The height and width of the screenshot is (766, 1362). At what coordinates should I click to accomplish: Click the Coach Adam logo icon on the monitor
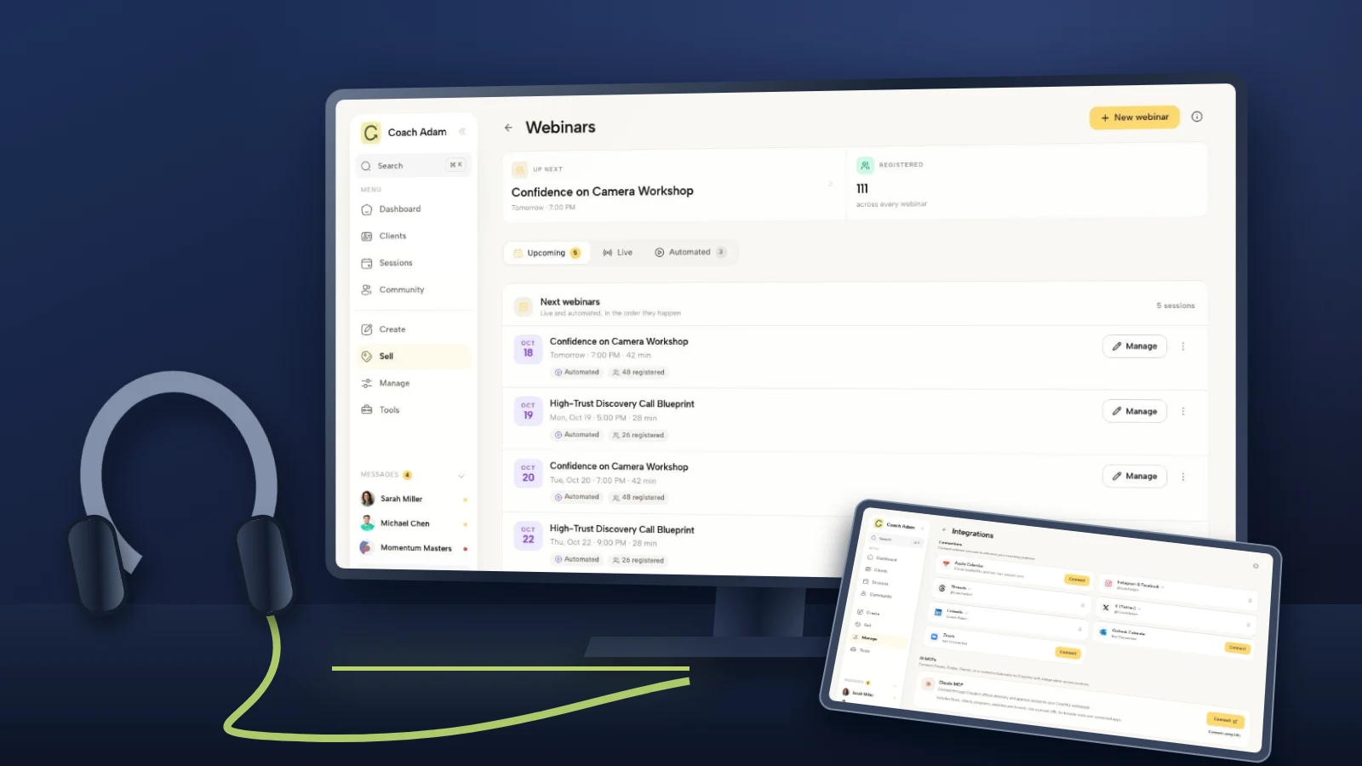click(x=370, y=132)
